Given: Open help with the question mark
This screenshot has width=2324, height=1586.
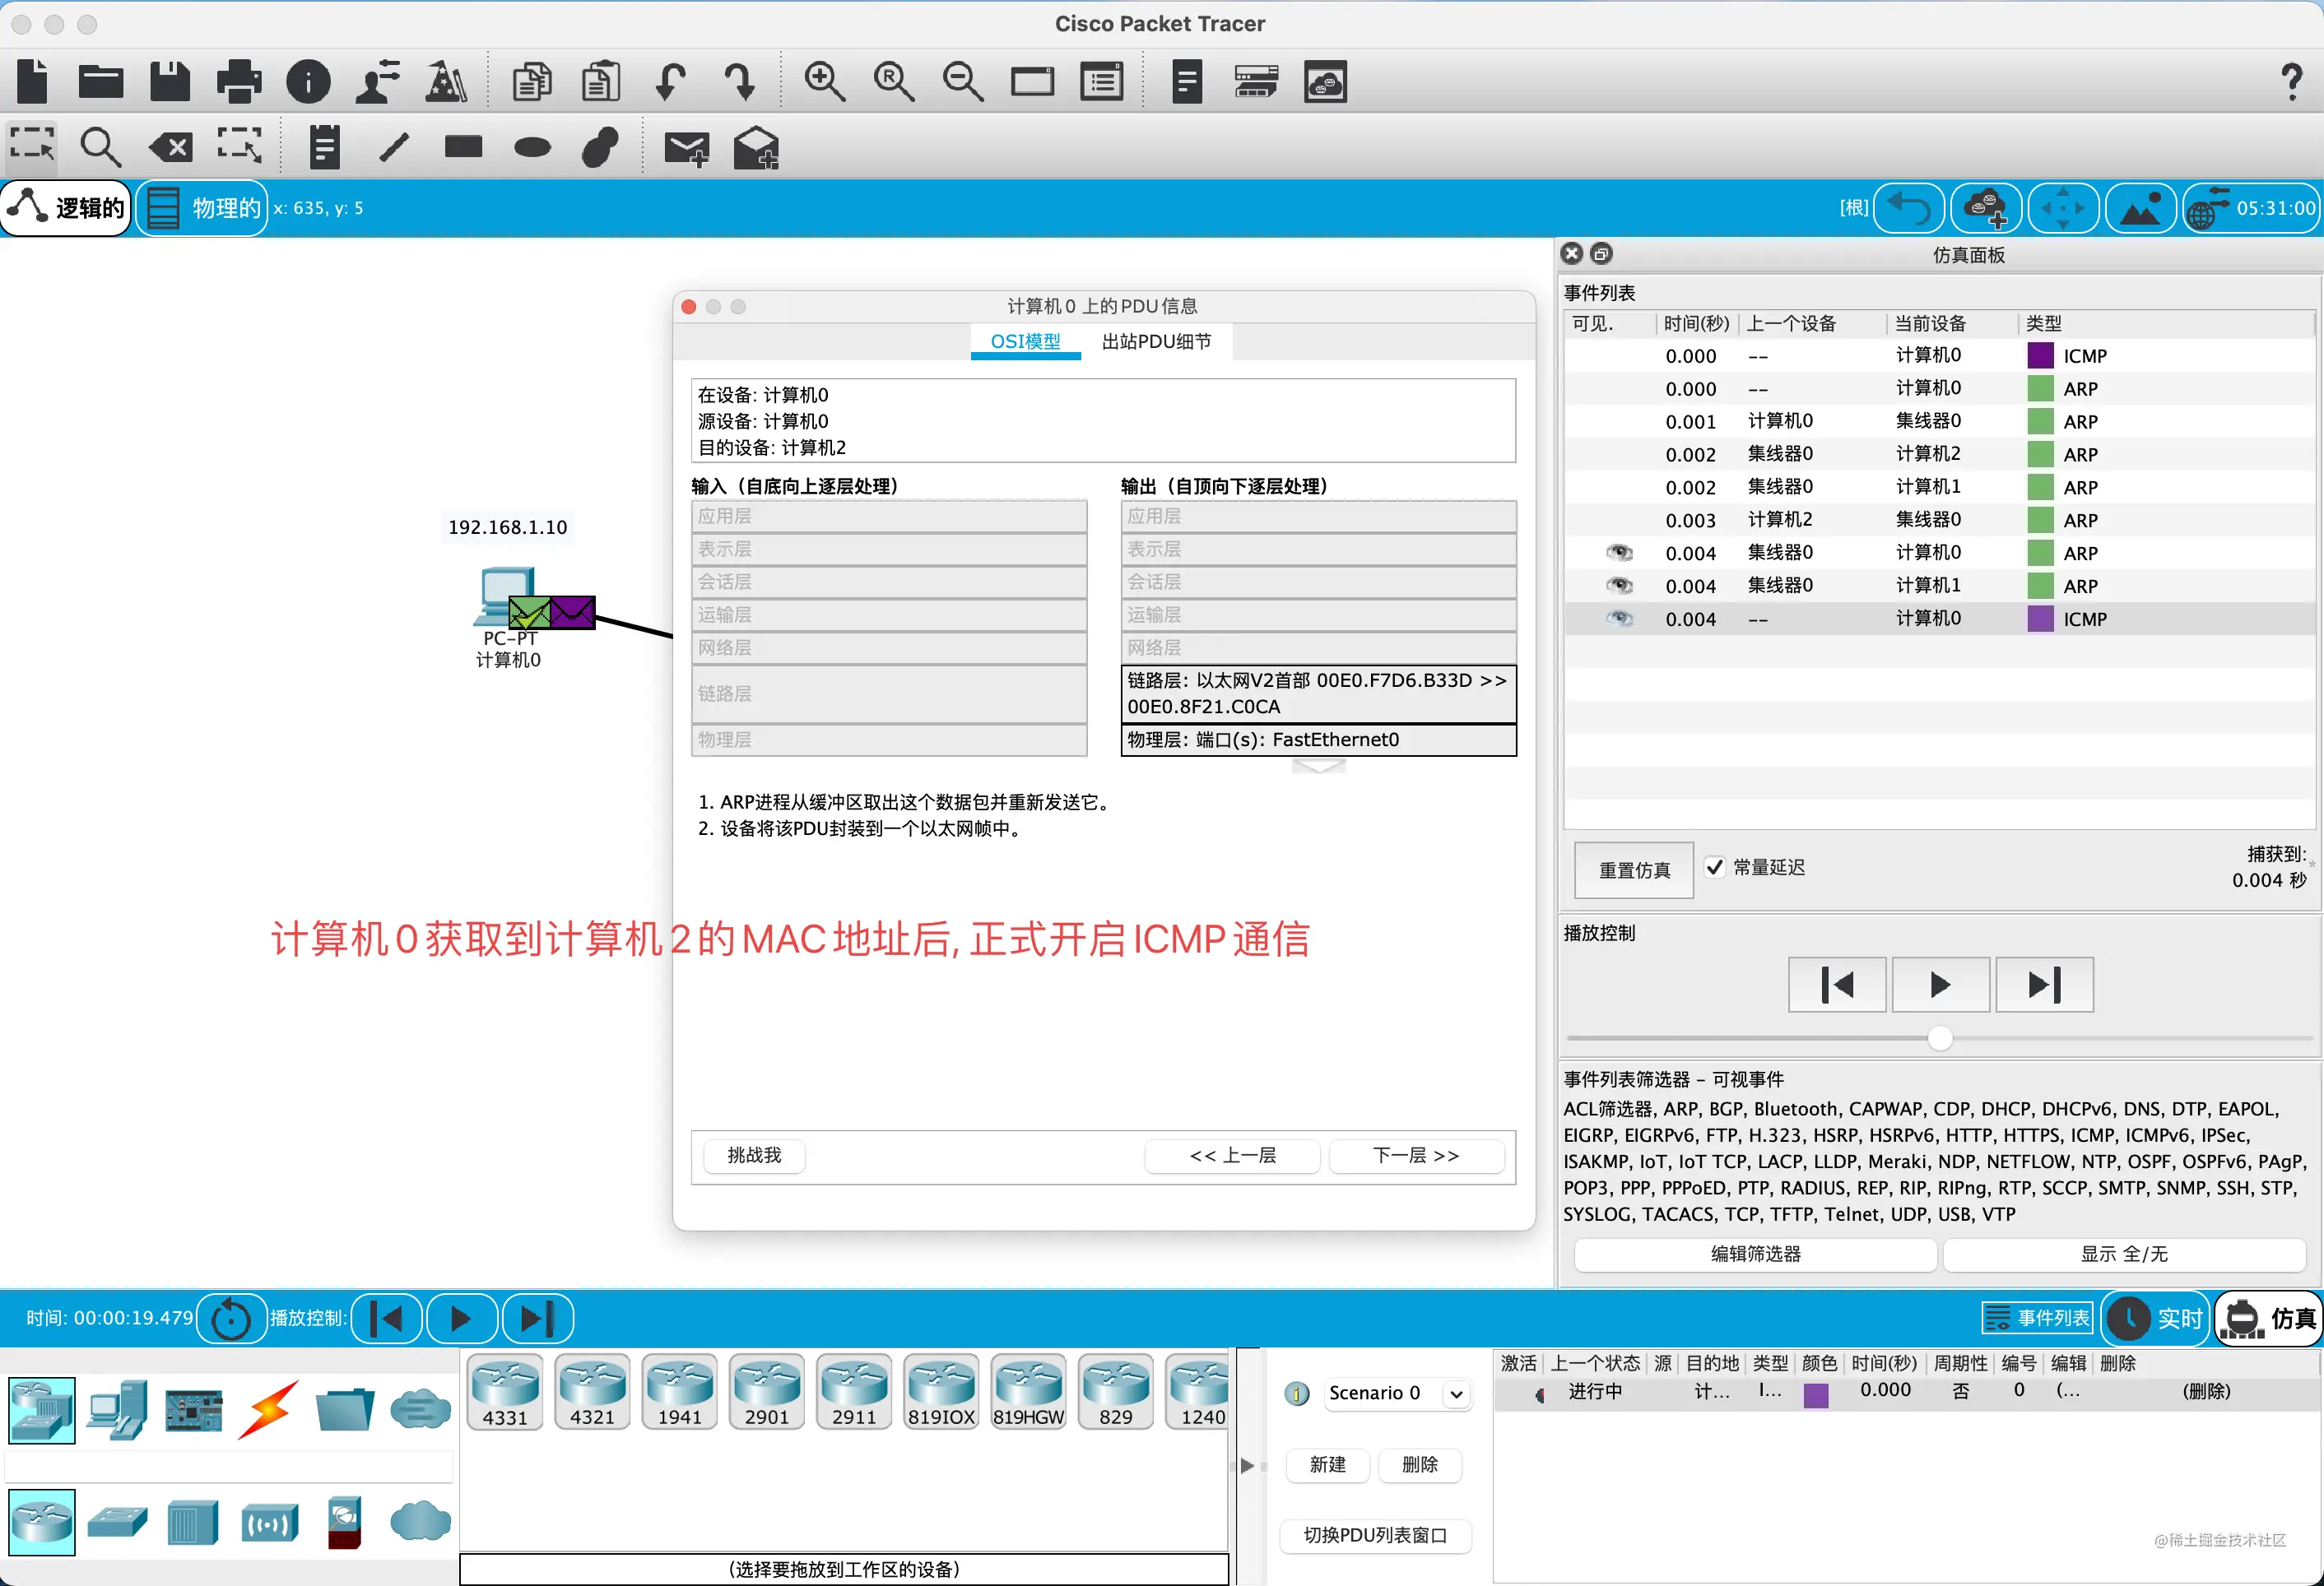Looking at the screenshot, I should (x=2291, y=82).
